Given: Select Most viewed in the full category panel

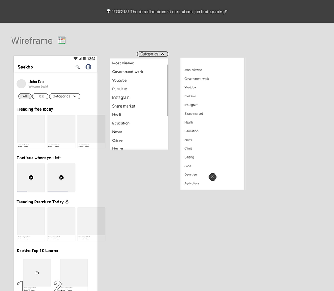Looking at the screenshot, I should (193, 70).
